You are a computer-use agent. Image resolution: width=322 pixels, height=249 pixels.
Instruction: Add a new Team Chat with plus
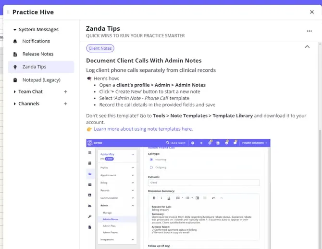tap(65, 91)
